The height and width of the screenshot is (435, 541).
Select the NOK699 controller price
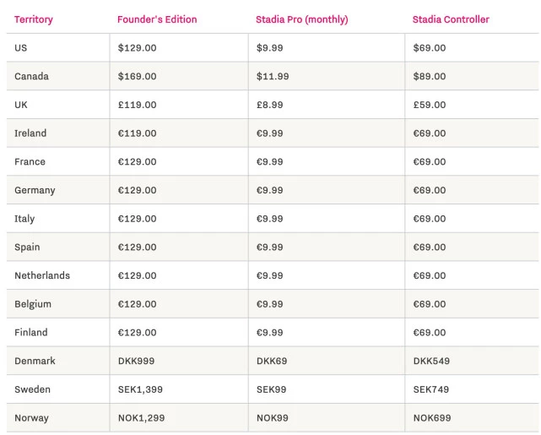(431, 418)
